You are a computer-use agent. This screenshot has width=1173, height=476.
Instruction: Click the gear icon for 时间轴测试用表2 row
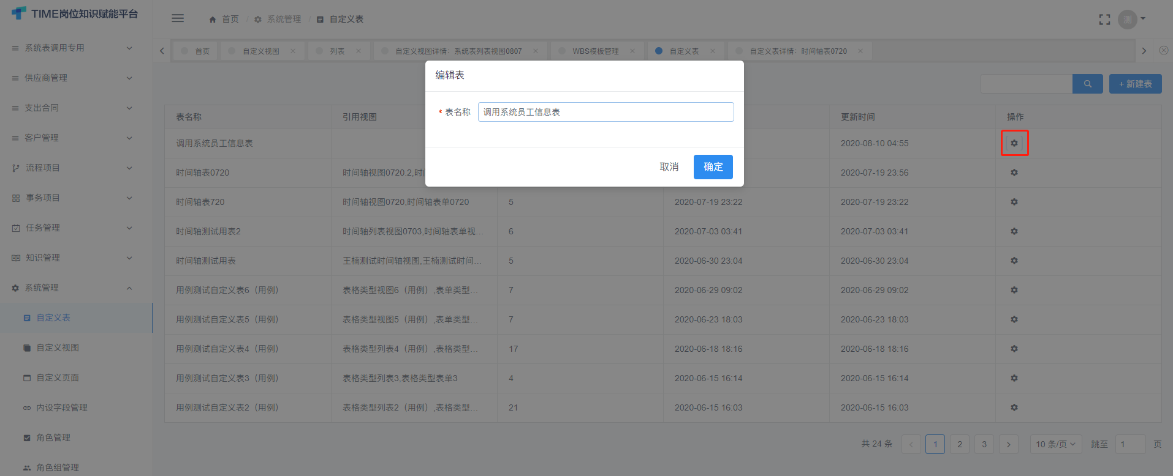(x=1014, y=231)
